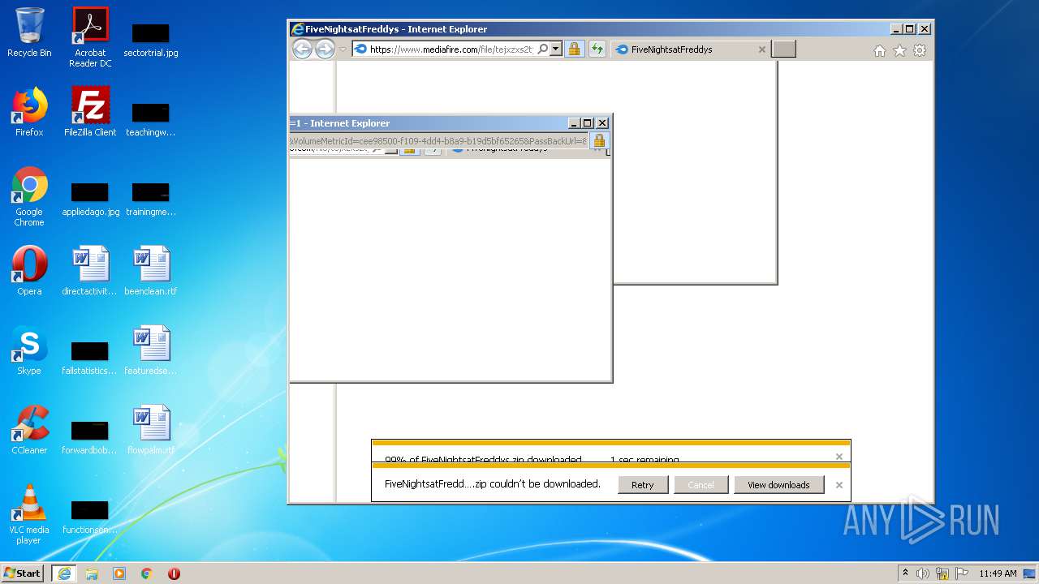The height and width of the screenshot is (584, 1039).
Task: Click URL field of popup Internet Explorer window
Action: coord(438,141)
